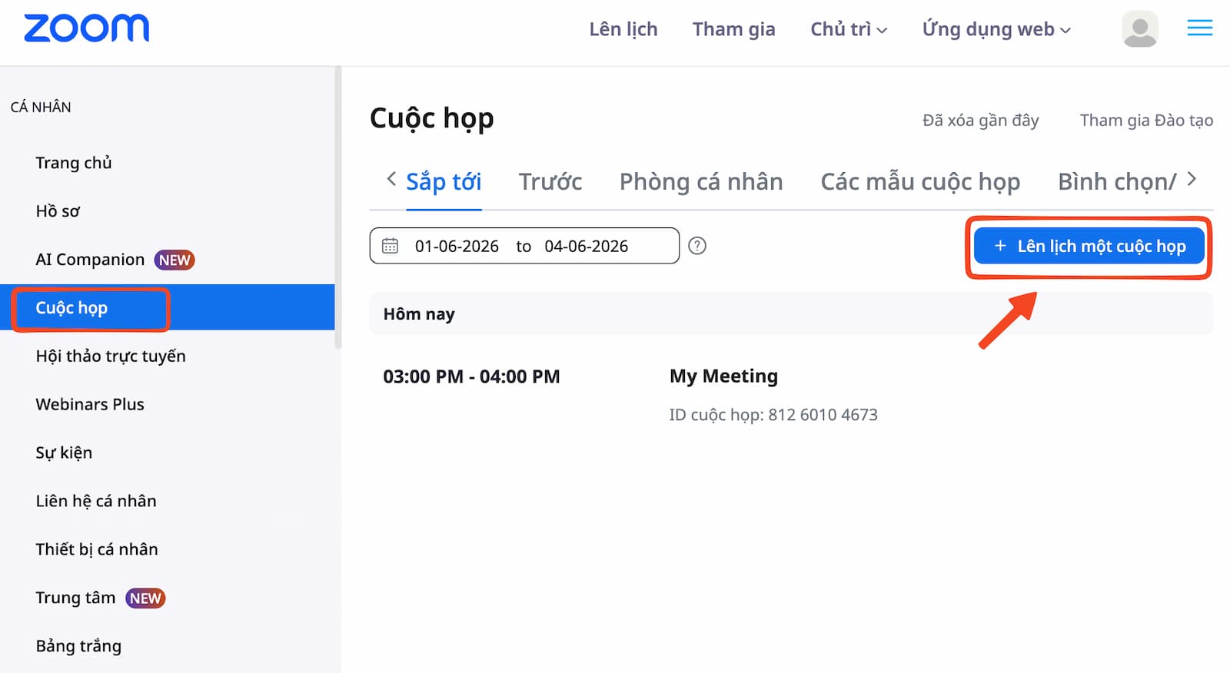Expand the Ứng dụng web dropdown
The width and height of the screenshot is (1230, 673).
[996, 29]
